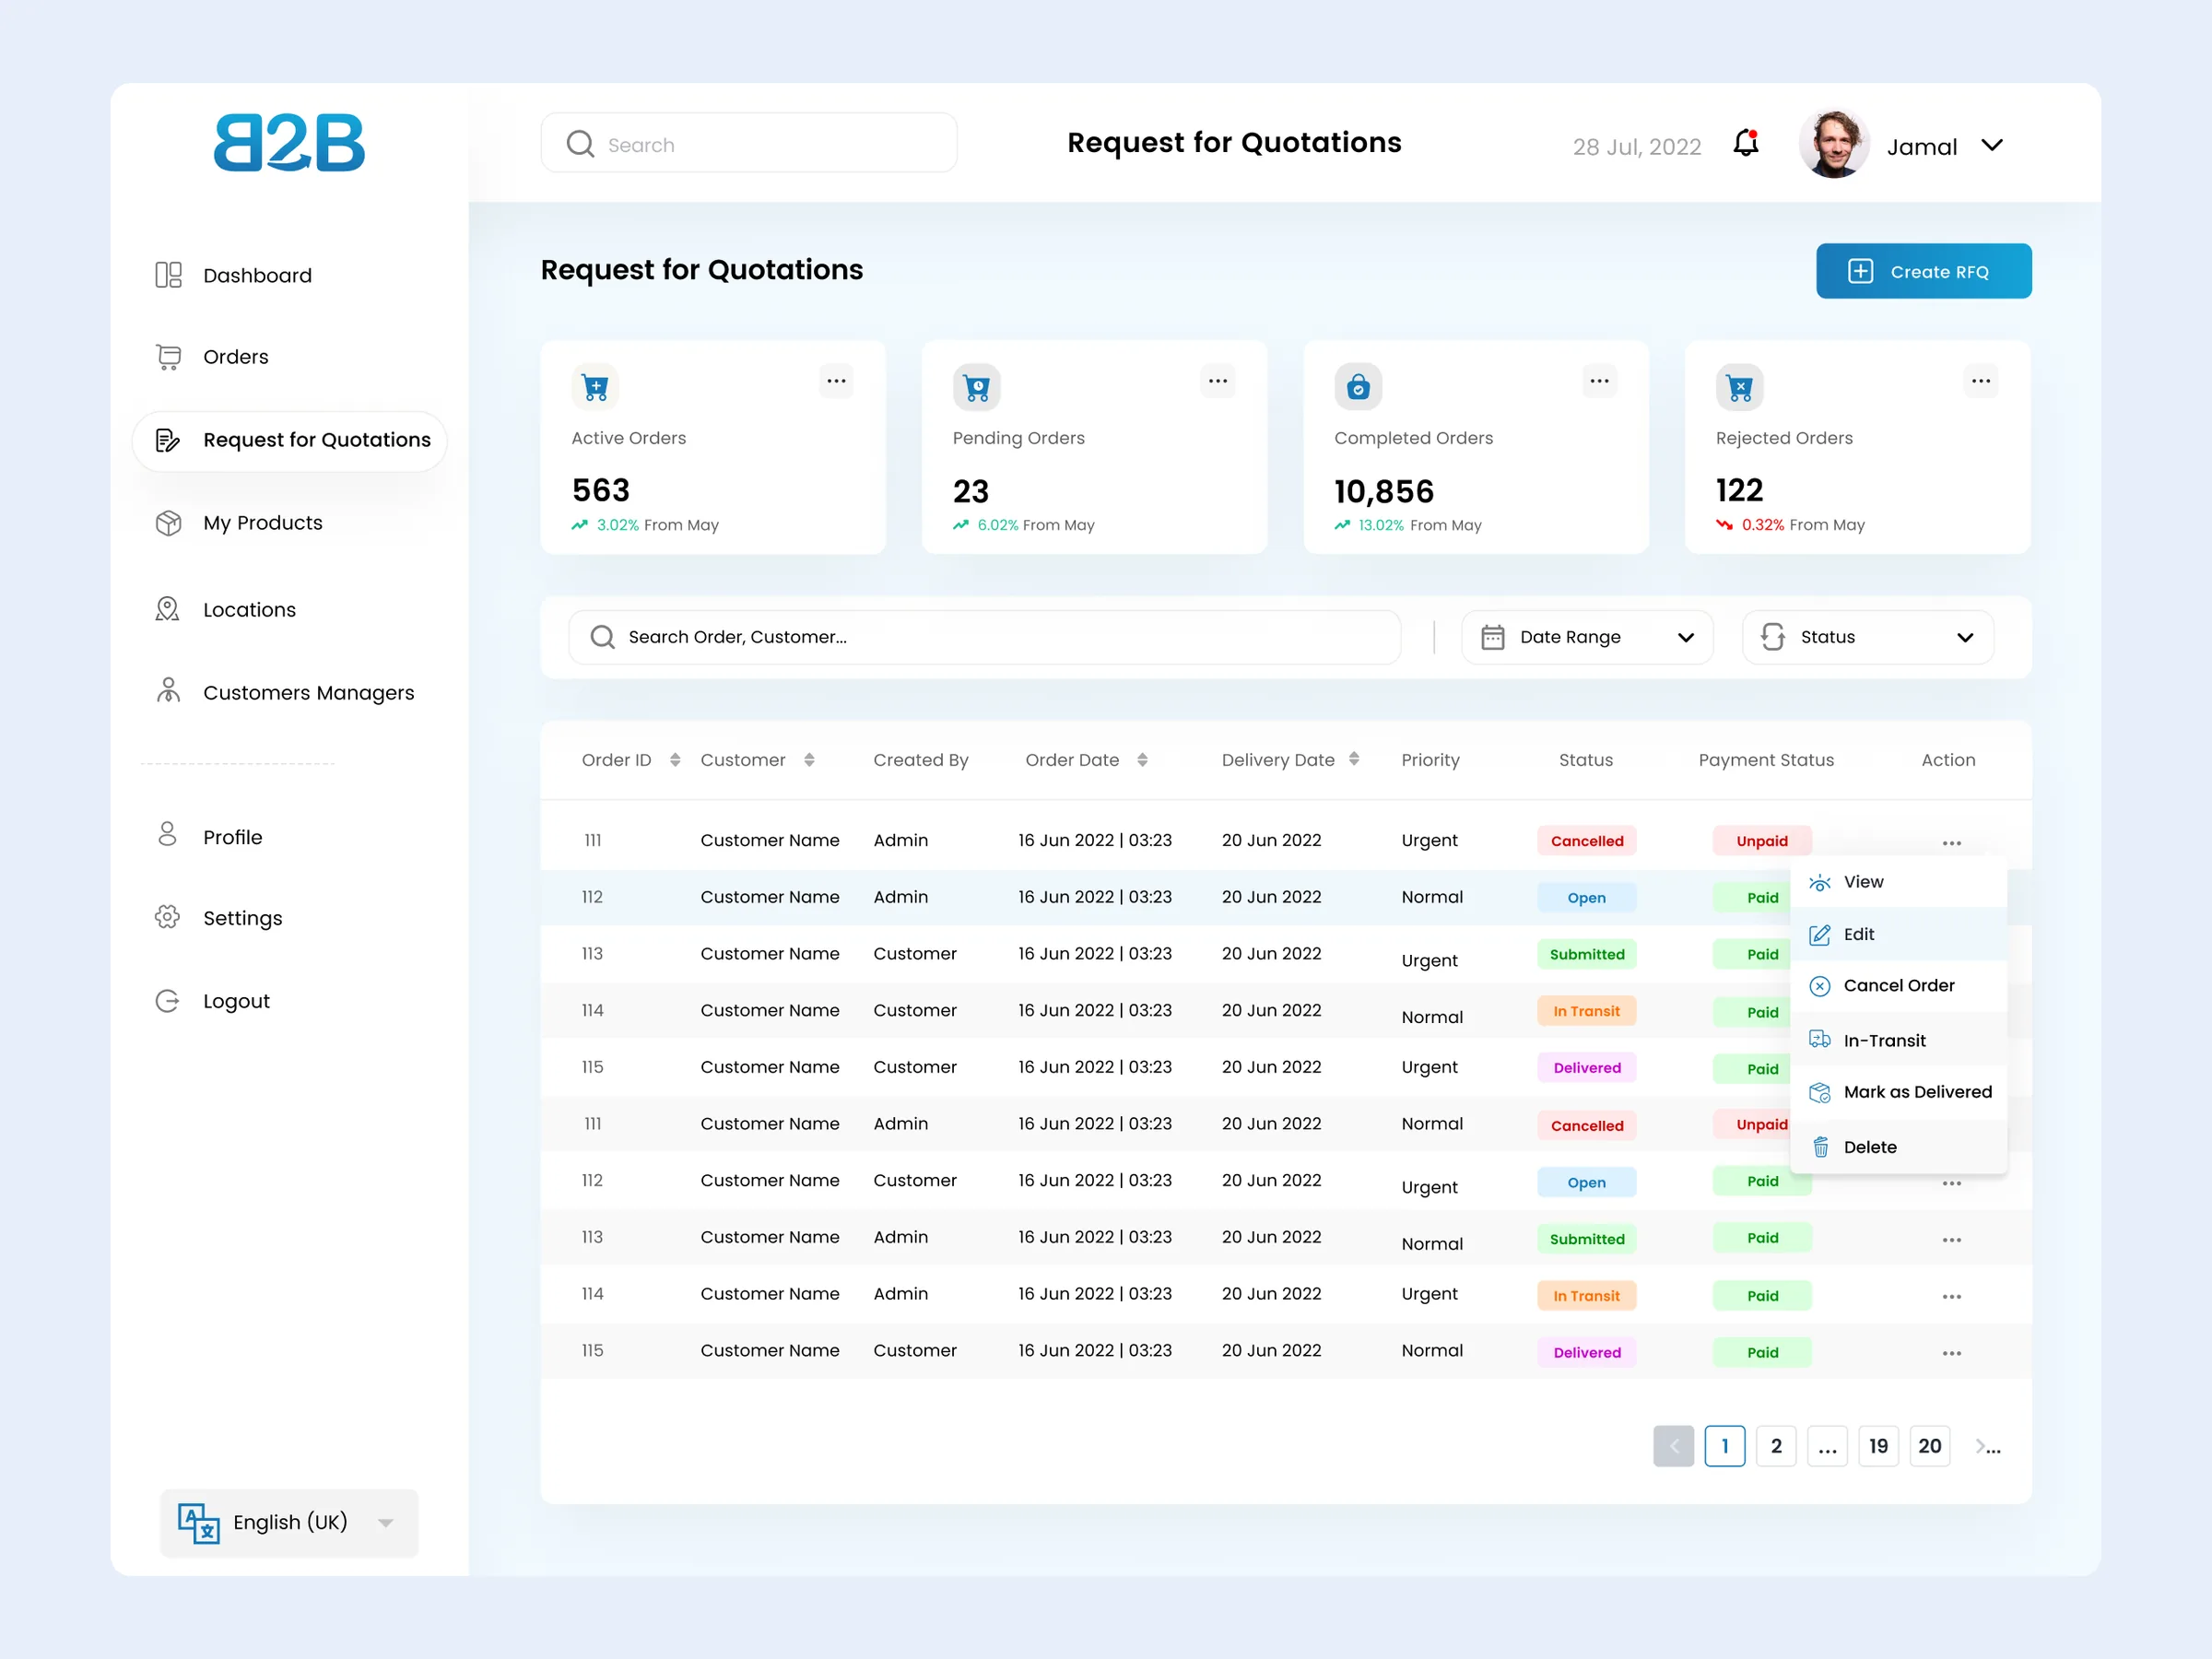The image size is (2212, 1659).
Task: Open Locations in the sidebar
Action: tap(225, 609)
